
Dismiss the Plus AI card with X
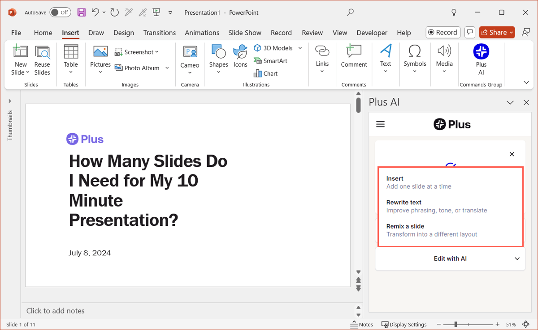(512, 154)
